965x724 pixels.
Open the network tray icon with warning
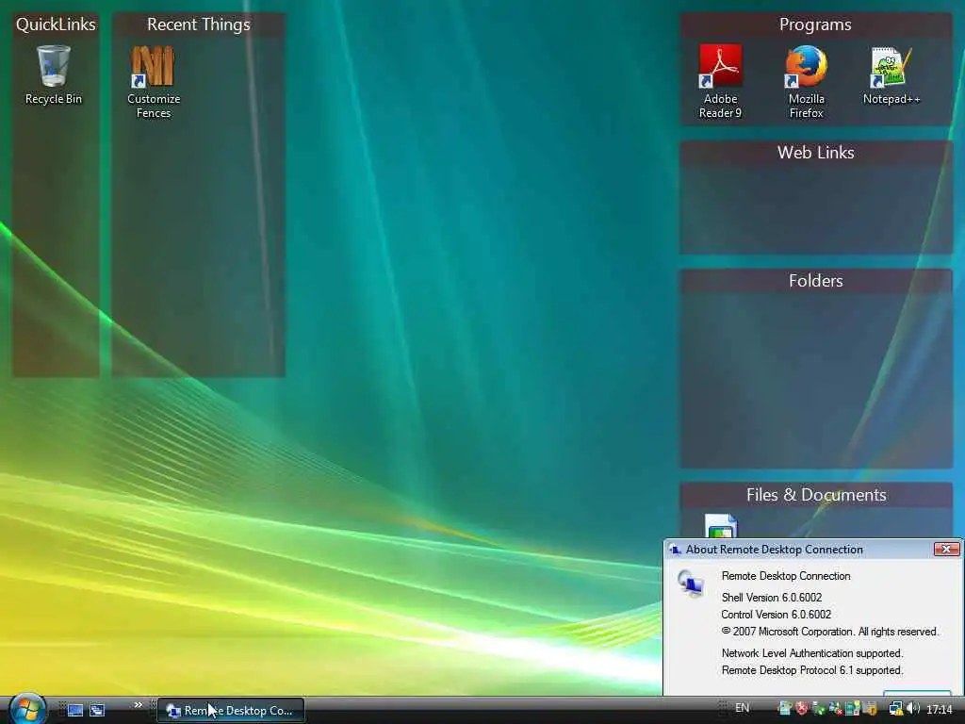coord(897,709)
